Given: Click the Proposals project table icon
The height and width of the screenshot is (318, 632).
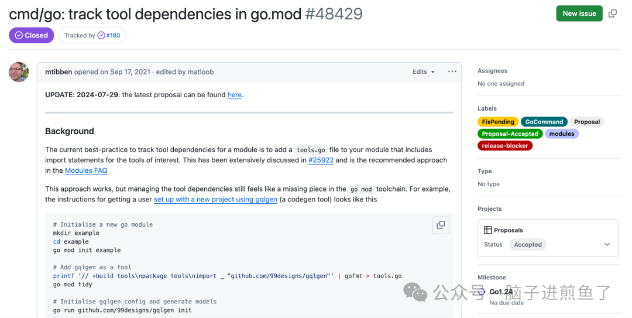Looking at the screenshot, I should (x=487, y=230).
